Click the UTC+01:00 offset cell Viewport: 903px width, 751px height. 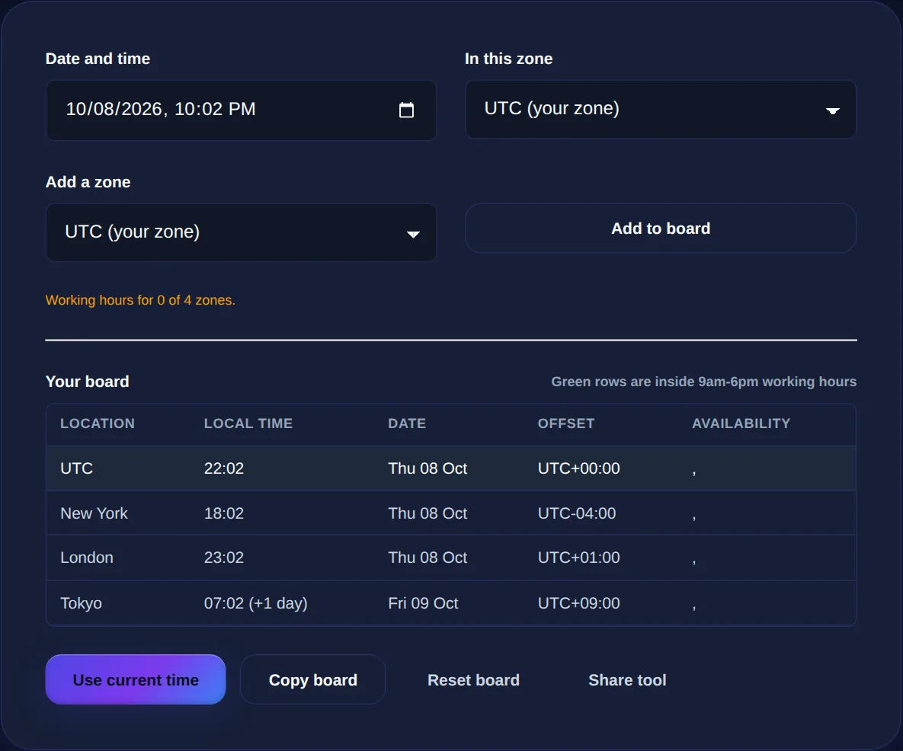tap(579, 558)
